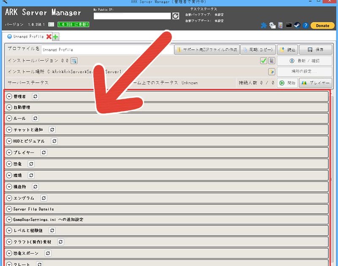This screenshot has height=266, width=338.
Task: Click the sync (copy) profile button
Action: coord(258,49)
